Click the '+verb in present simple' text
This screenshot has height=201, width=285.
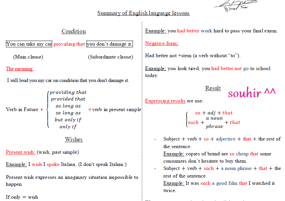pyautogui.click(x=114, y=109)
